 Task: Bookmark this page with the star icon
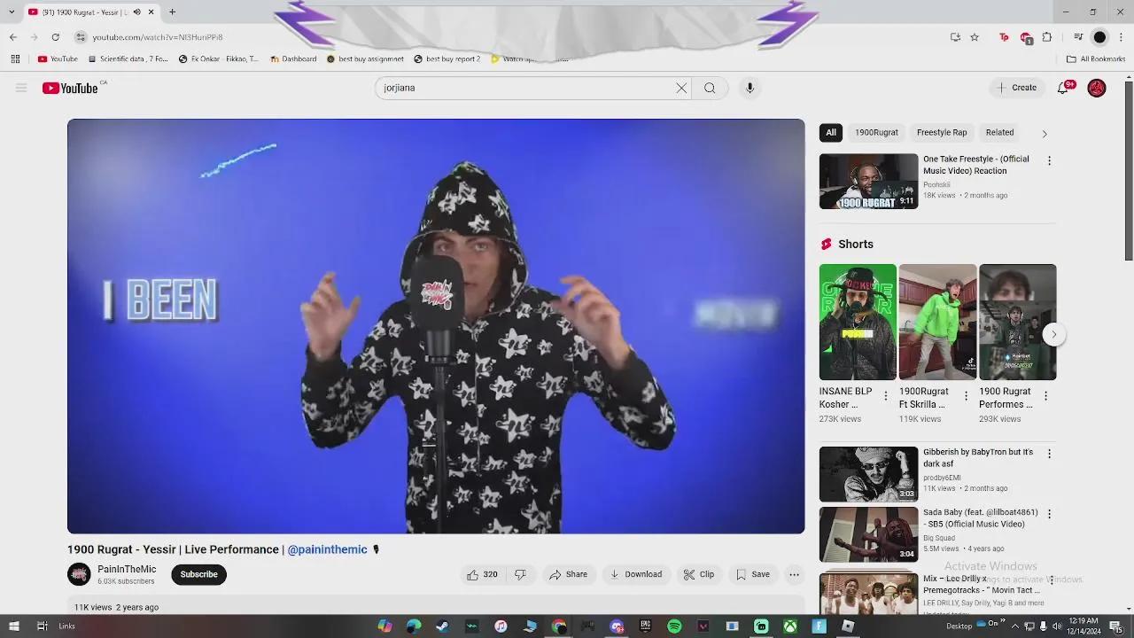[975, 37]
